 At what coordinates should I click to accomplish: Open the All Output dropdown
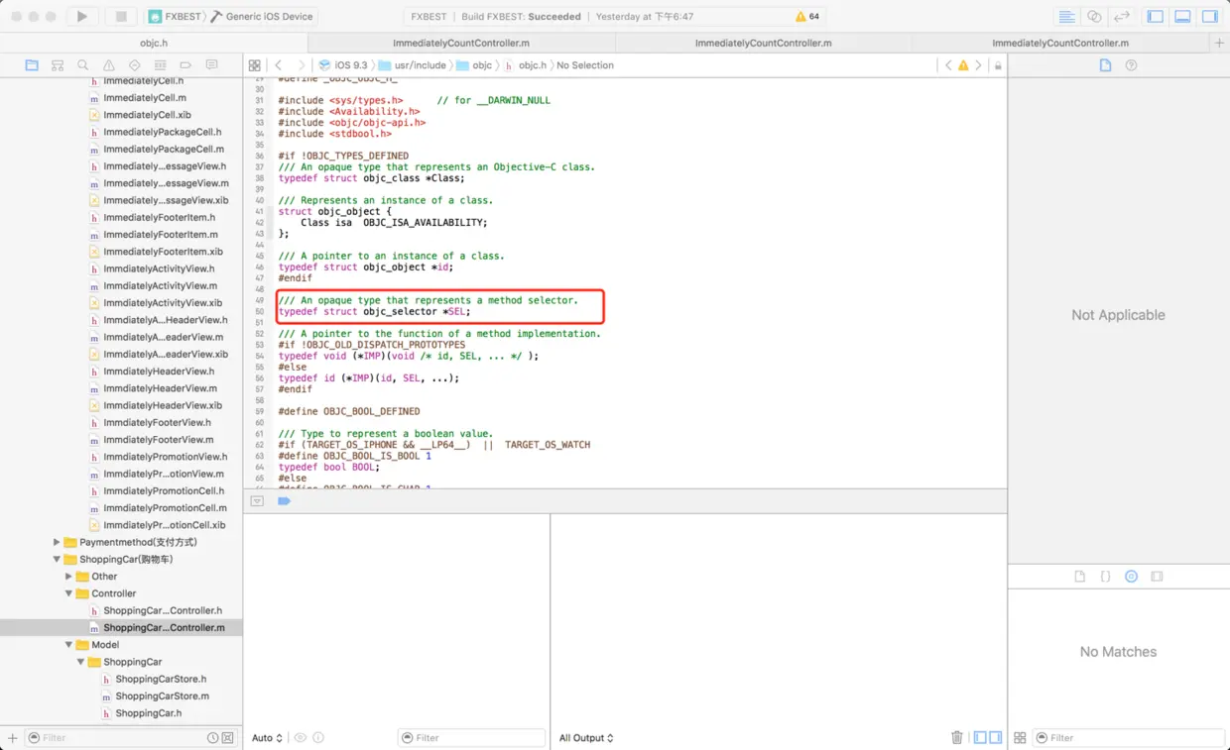tap(586, 738)
